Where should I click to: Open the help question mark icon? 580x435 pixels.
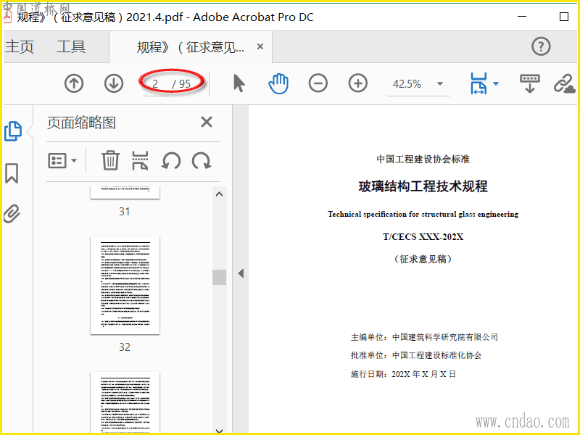[x=541, y=46]
